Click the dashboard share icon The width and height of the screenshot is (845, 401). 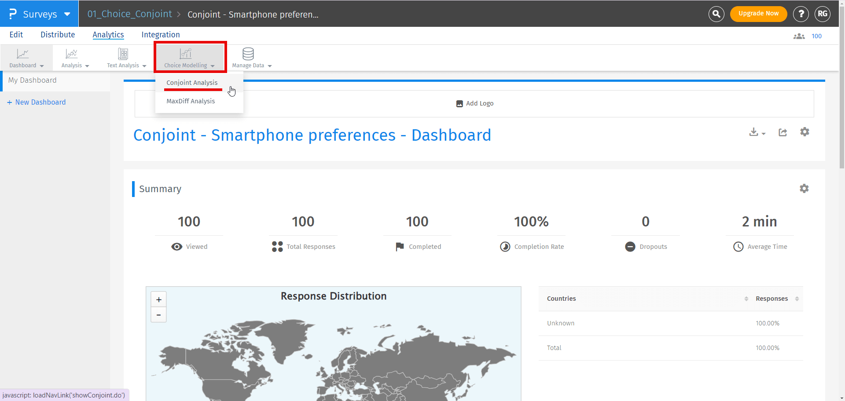[x=783, y=132]
